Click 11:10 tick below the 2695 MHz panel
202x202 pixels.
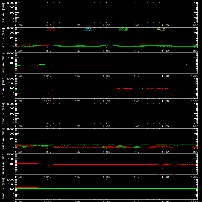pos(48,127)
